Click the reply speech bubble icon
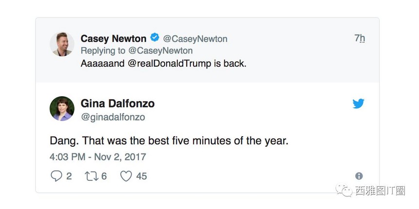This screenshot has height=209, width=419. [56, 176]
